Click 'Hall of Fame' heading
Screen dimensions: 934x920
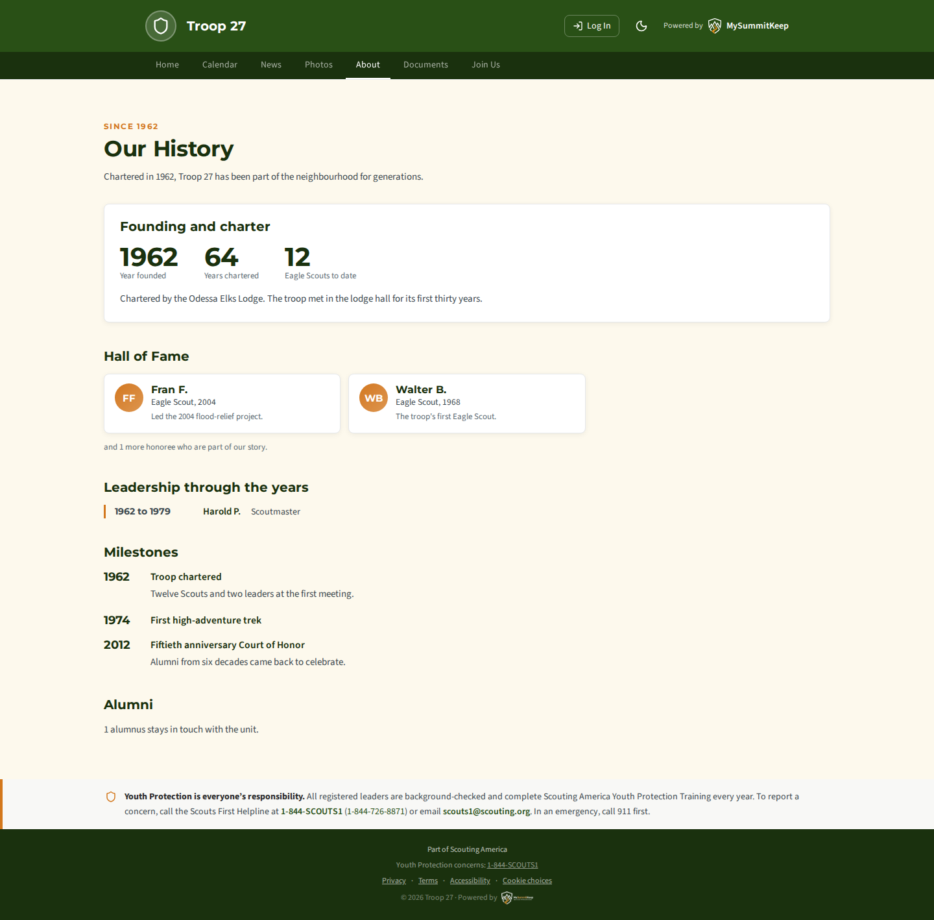click(147, 356)
